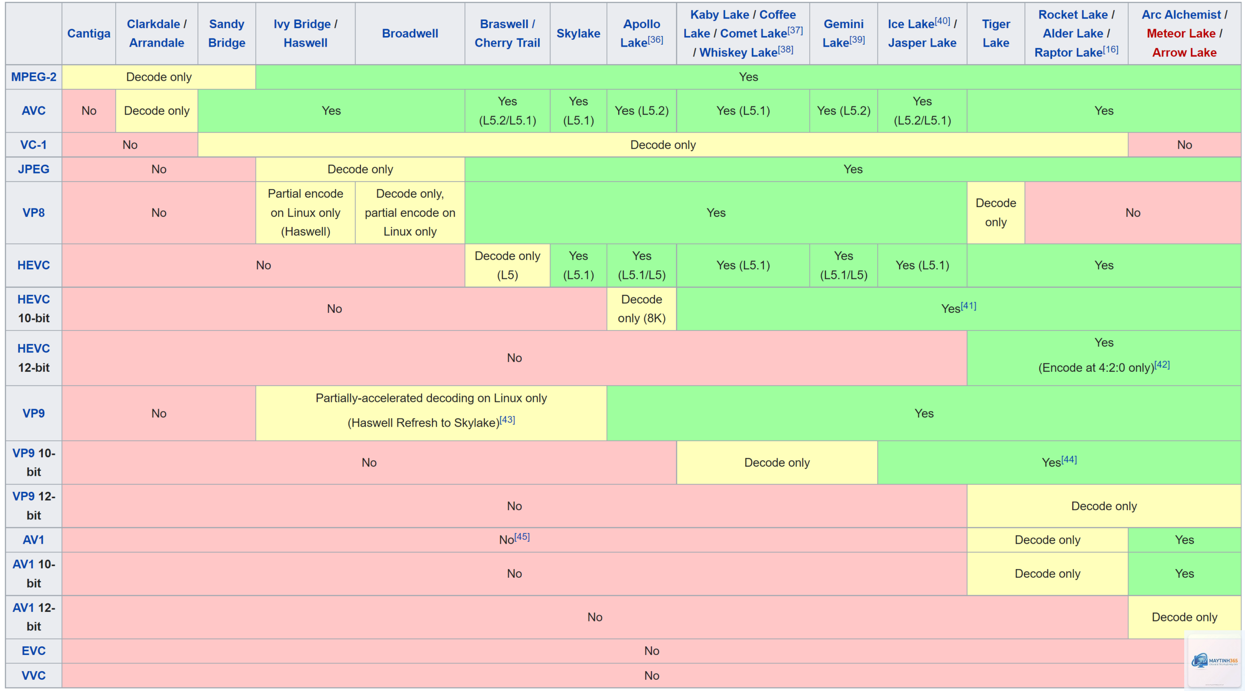This screenshot has width=1245, height=691.
Task: Select 'Decode only, partial encode on Linux only' cell
Action: pos(410,213)
